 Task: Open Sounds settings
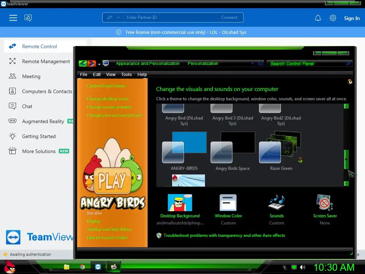(x=277, y=209)
